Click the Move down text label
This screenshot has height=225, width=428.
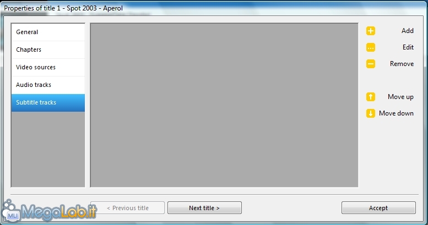(396, 113)
